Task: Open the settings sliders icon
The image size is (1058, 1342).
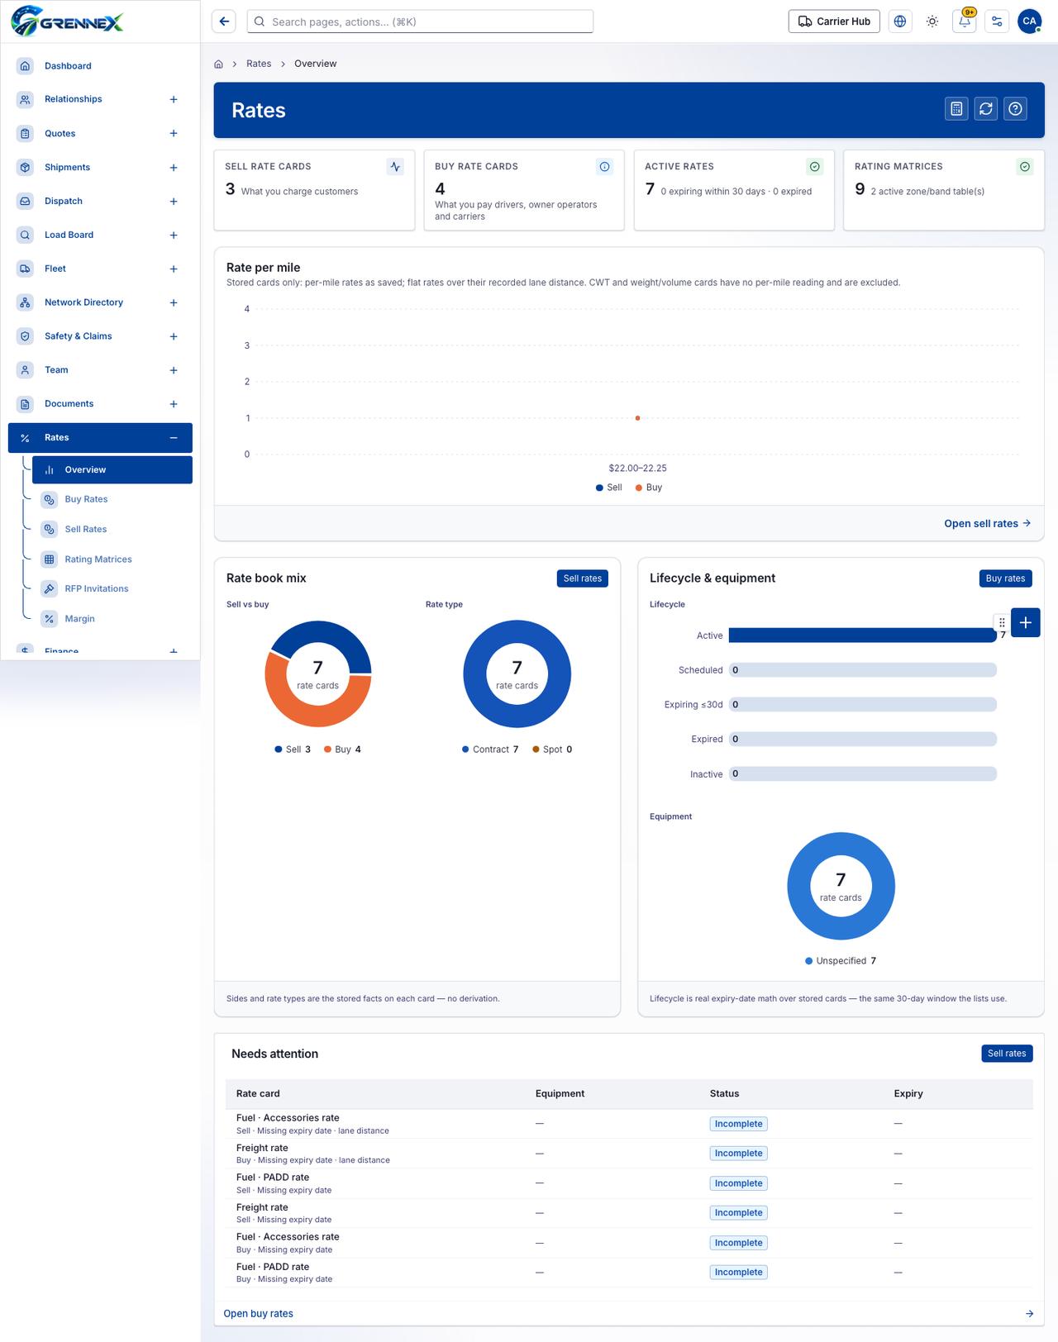Action: click(997, 21)
